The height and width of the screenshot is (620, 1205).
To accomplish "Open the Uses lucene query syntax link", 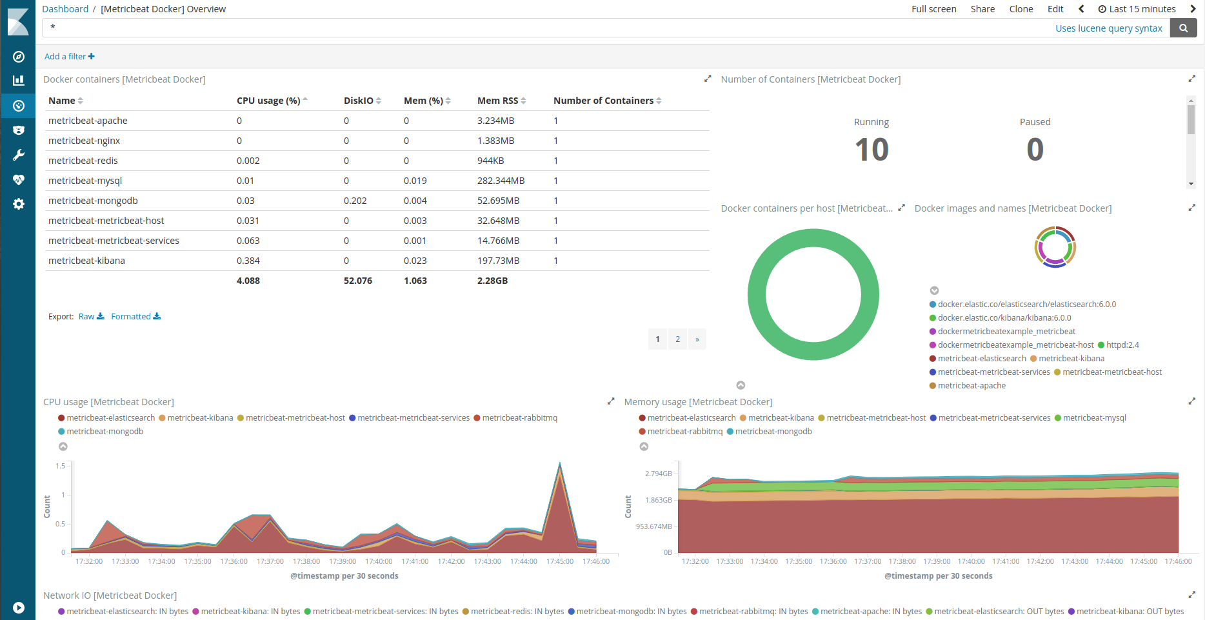I will coord(1108,28).
